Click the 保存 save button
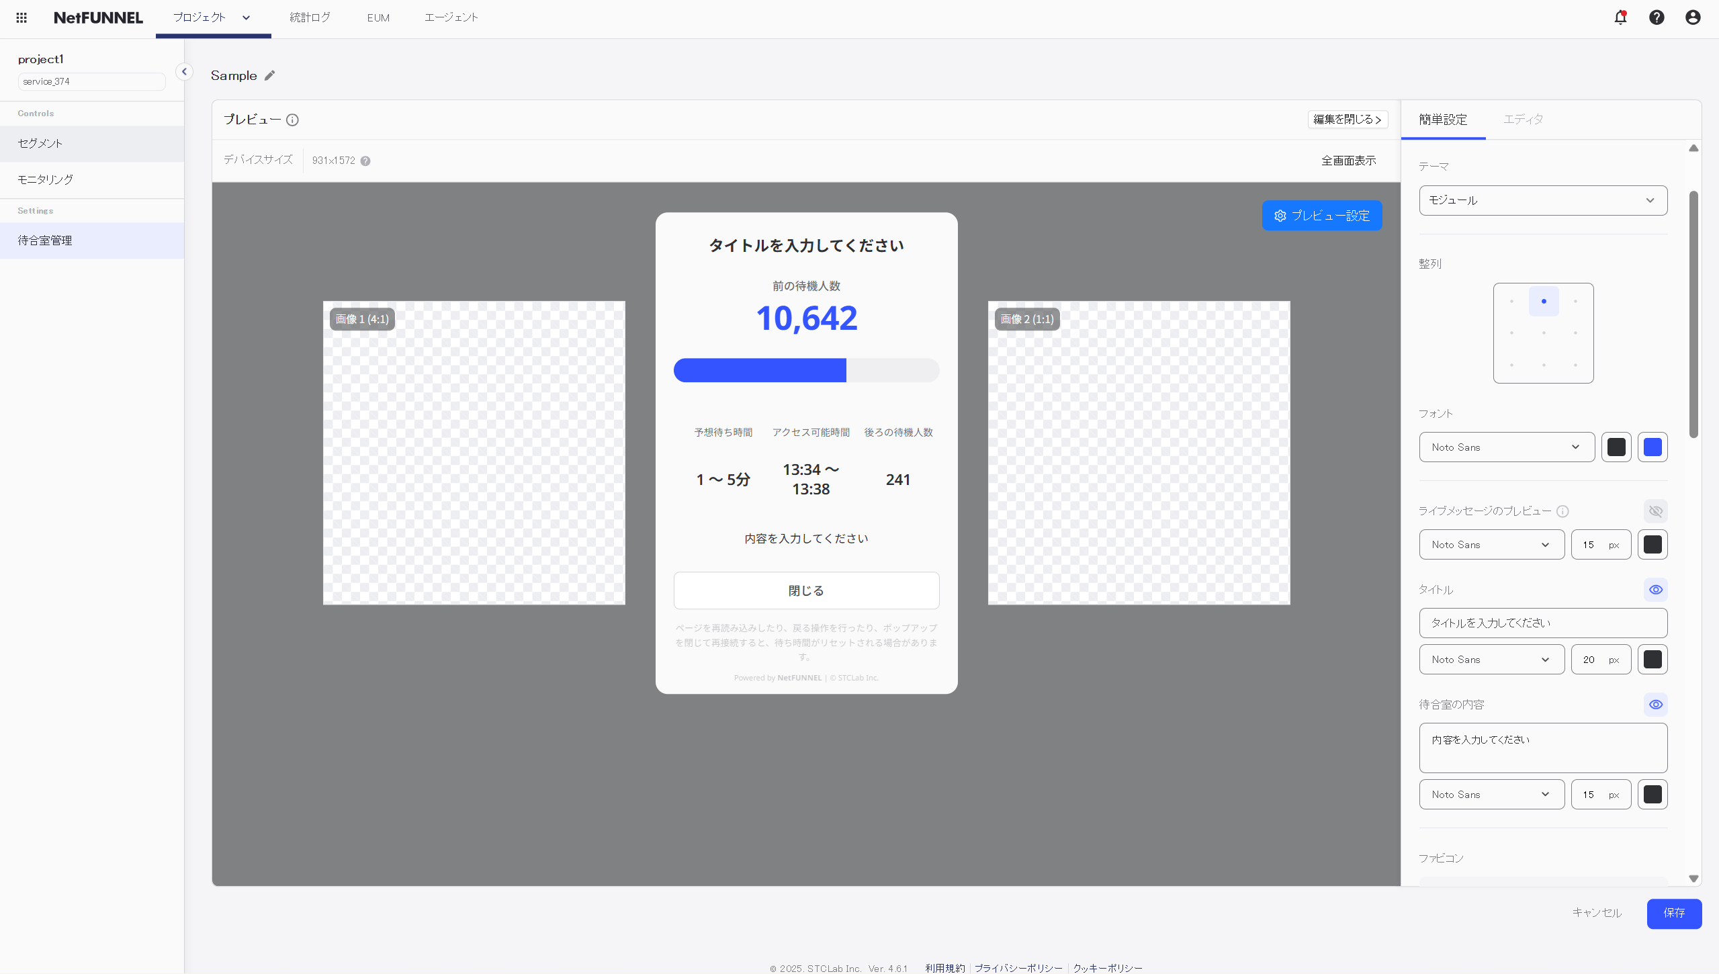This screenshot has height=974, width=1719. pyautogui.click(x=1673, y=913)
